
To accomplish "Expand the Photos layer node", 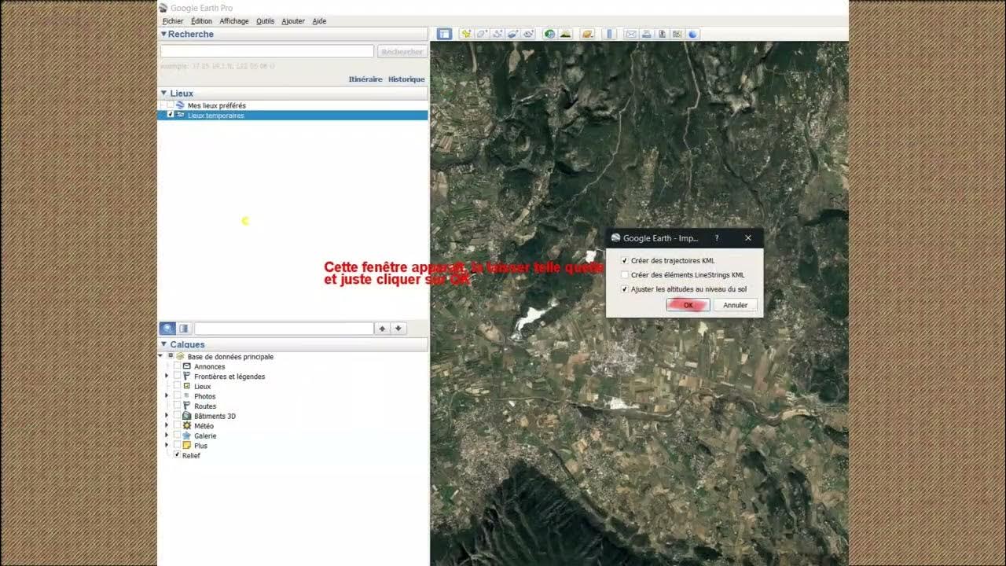I will click(167, 396).
